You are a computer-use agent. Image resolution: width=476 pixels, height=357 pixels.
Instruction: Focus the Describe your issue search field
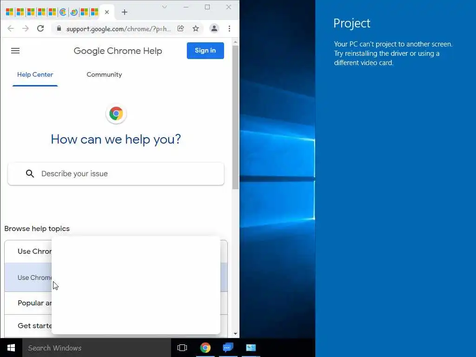click(x=116, y=174)
